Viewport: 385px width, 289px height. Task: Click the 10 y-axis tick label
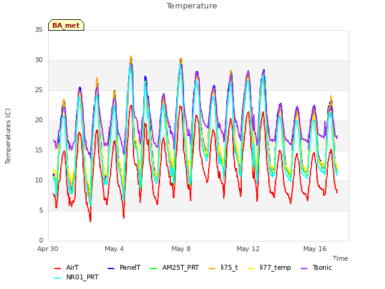coord(38,181)
